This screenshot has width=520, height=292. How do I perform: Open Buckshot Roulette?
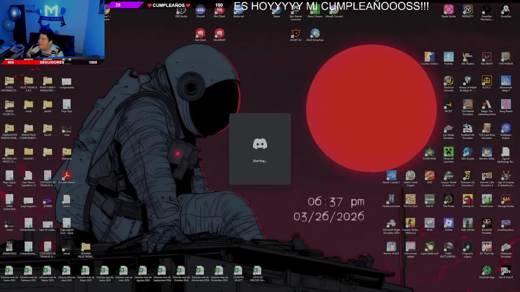pyautogui.click(x=487, y=226)
